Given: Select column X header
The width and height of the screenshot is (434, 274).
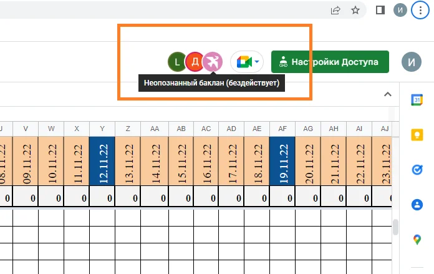Looking at the screenshot, I should [77, 129].
